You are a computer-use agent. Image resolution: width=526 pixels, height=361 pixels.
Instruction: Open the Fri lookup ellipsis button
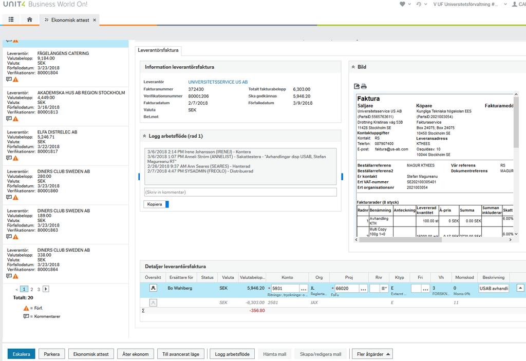click(425, 289)
